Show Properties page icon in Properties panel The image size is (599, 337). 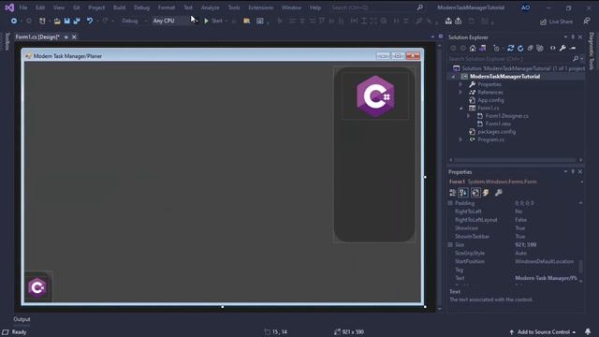[475, 193]
